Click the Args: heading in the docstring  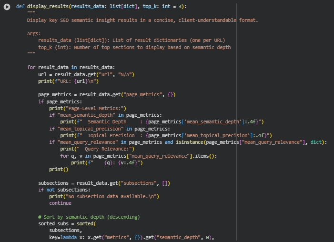point(34,34)
